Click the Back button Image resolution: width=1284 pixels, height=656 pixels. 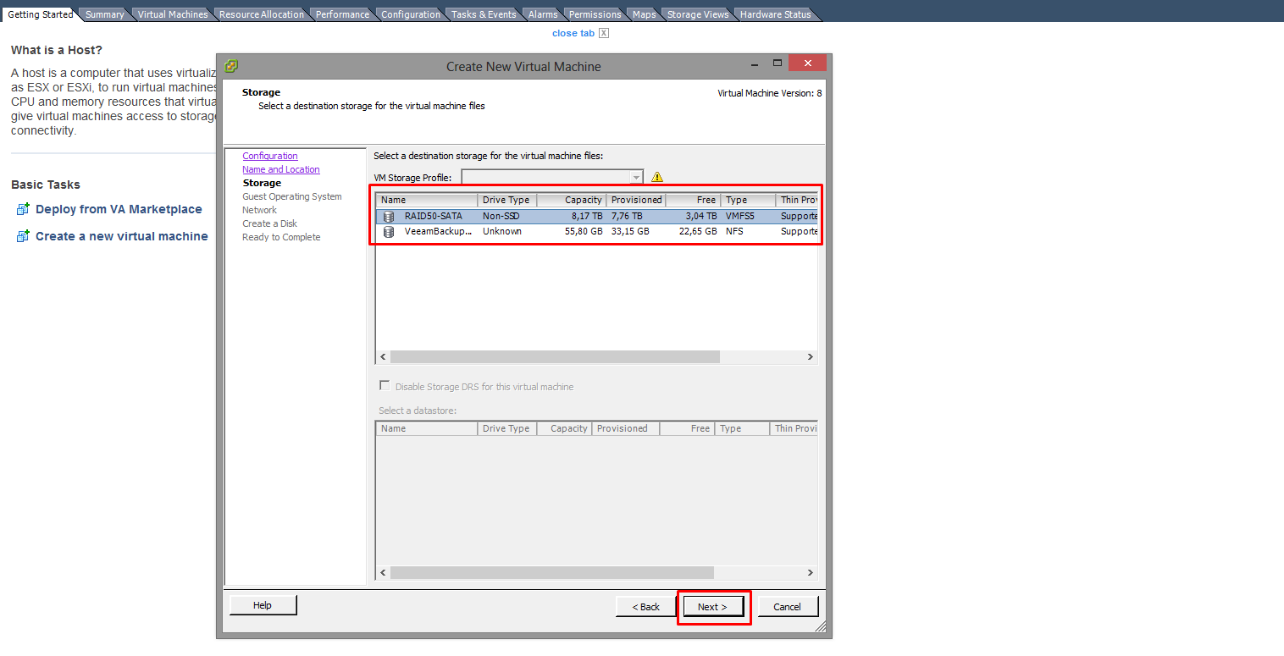pyautogui.click(x=645, y=607)
